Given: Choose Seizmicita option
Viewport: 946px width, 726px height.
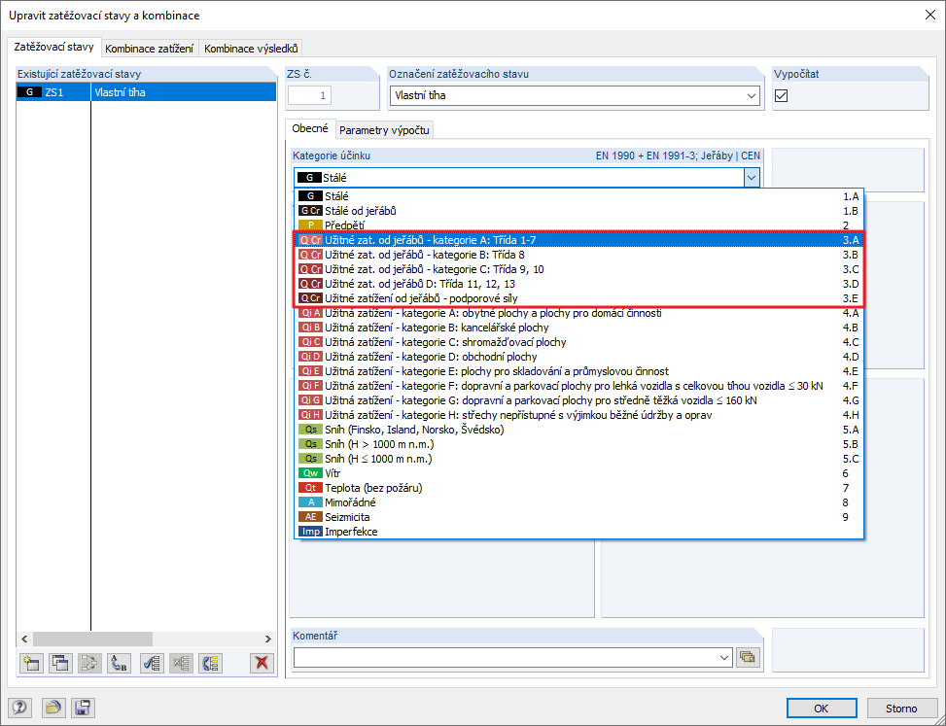Looking at the screenshot, I should [x=579, y=517].
